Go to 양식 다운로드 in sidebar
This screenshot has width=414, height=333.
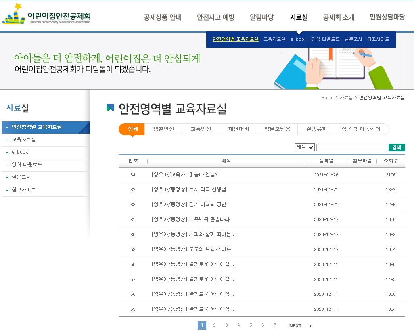click(x=27, y=165)
